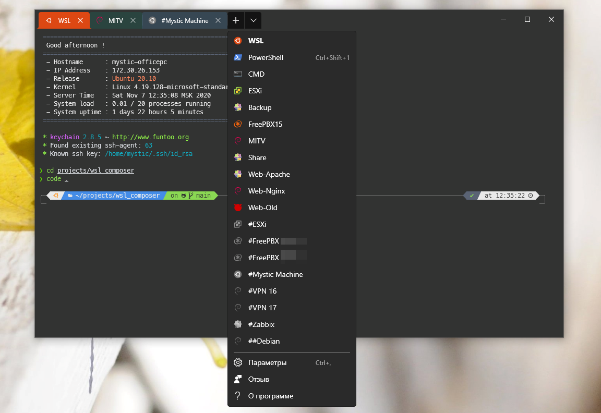Open Параметры settings
This screenshot has width=601, height=413.
[x=292, y=362]
